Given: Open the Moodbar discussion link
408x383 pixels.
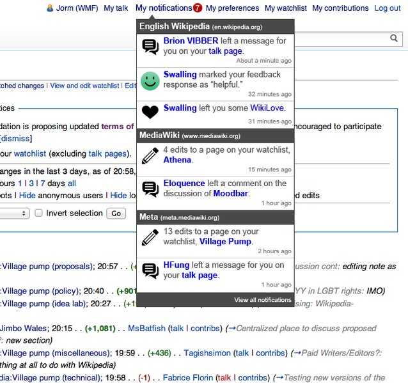Looking at the screenshot, I should [231, 193].
